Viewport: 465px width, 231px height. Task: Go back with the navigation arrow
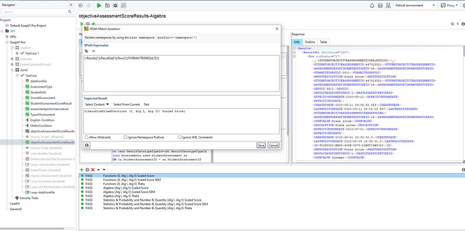(81, 5)
